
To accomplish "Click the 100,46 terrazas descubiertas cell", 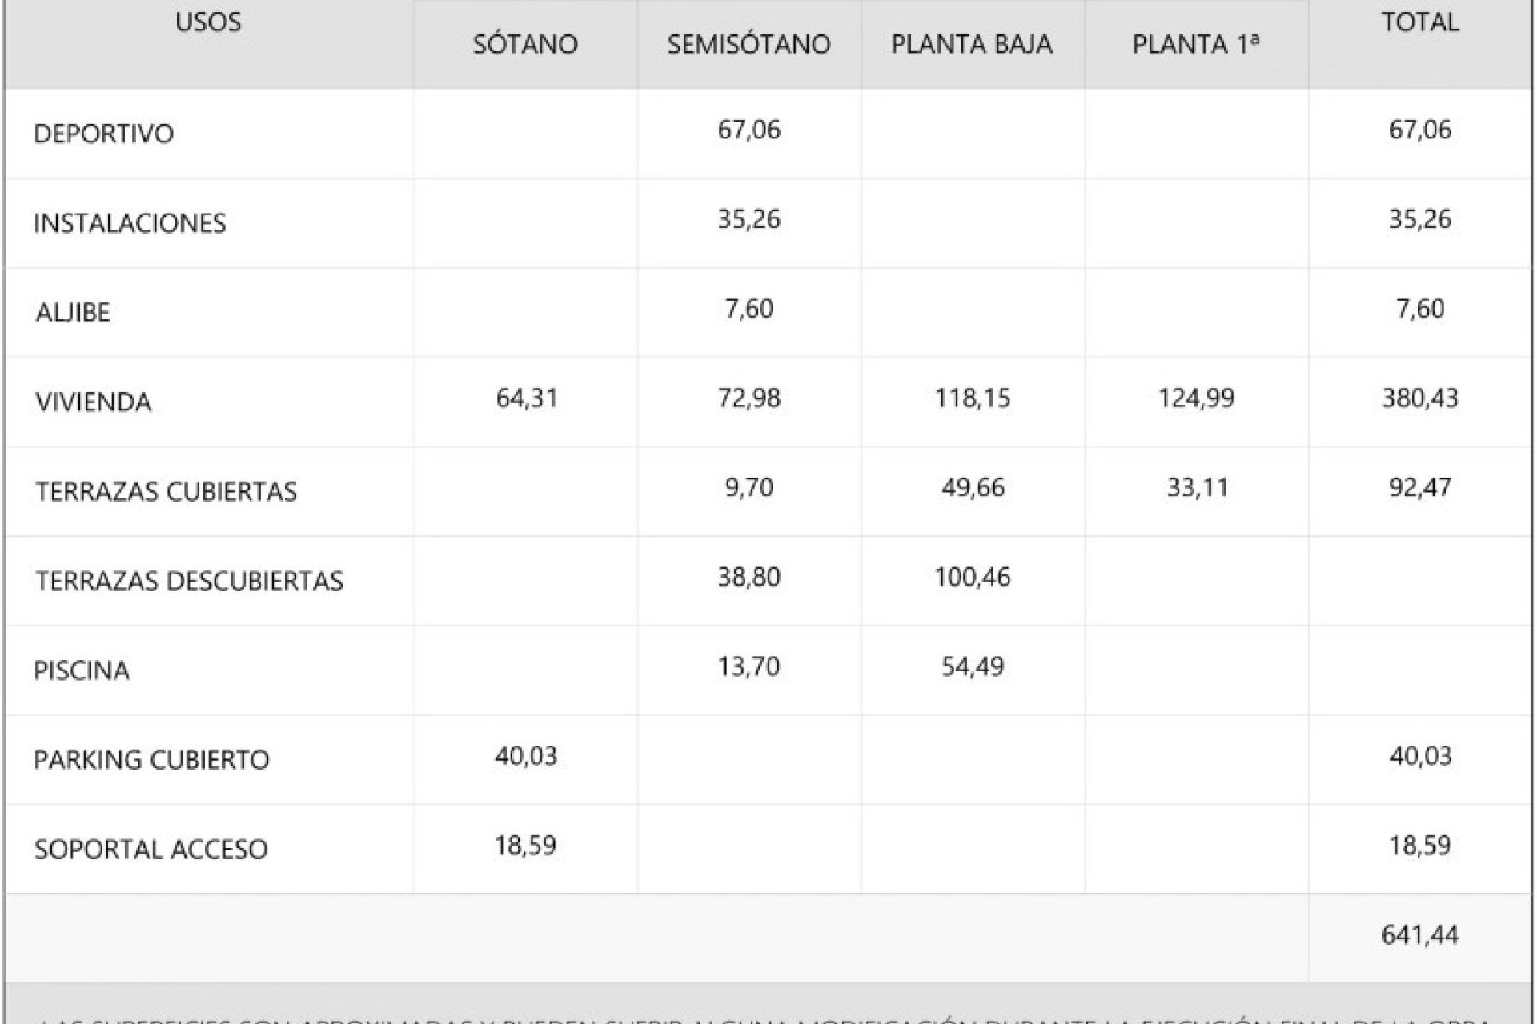I will (x=973, y=577).
